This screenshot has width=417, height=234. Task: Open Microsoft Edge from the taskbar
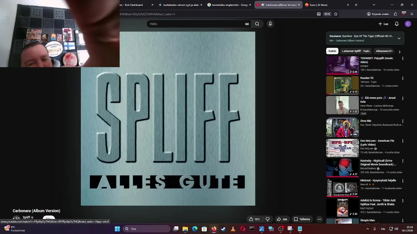(x=195, y=229)
